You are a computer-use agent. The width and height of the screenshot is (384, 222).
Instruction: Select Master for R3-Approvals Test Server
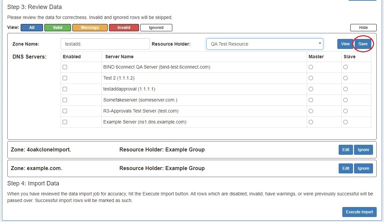click(x=311, y=111)
